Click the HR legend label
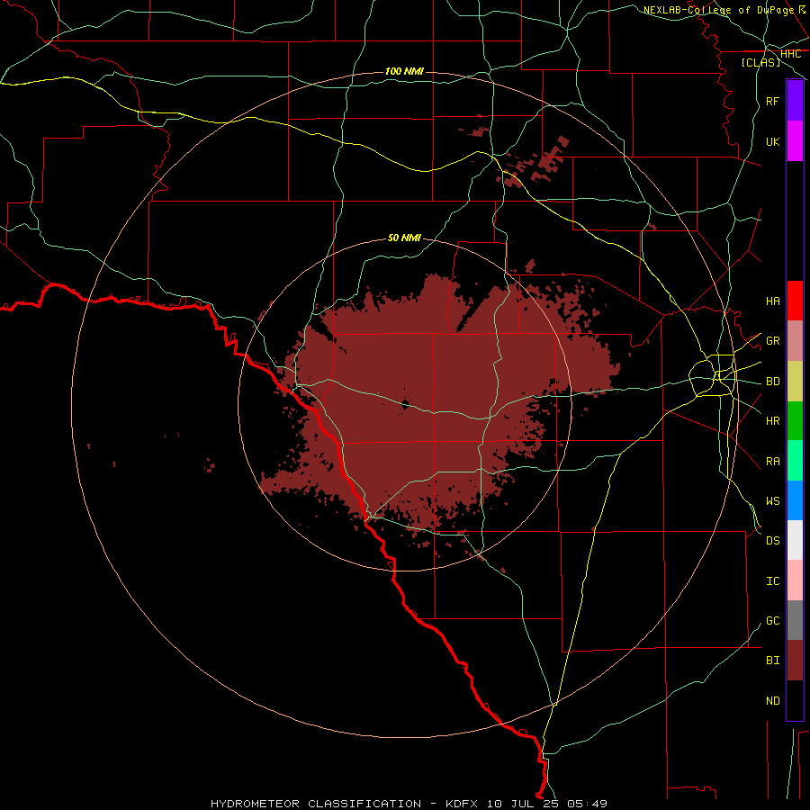Image resolution: width=810 pixels, height=810 pixels. click(x=773, y=421)
